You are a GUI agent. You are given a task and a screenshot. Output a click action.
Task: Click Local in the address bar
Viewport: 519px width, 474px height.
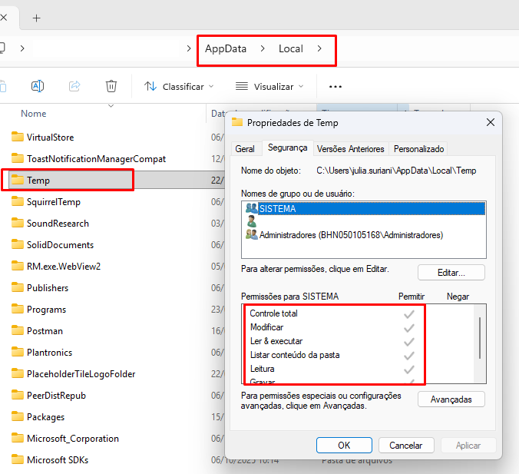[291, 48]
